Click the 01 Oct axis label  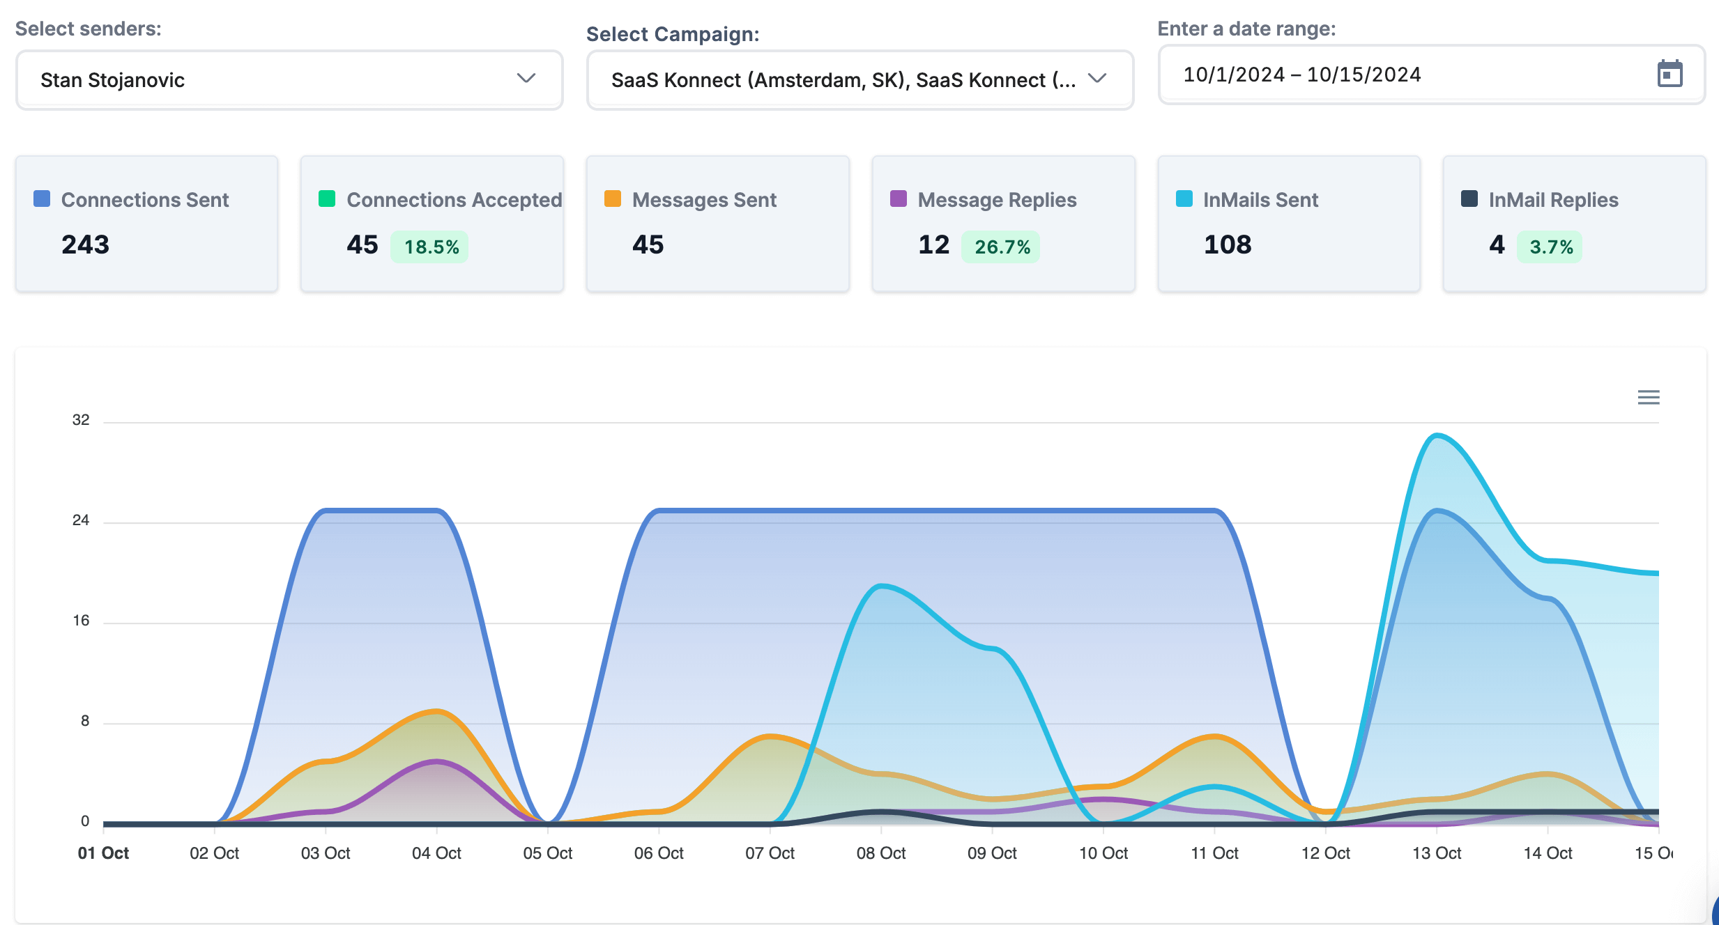pyautogui.click(x=103, y=853)
